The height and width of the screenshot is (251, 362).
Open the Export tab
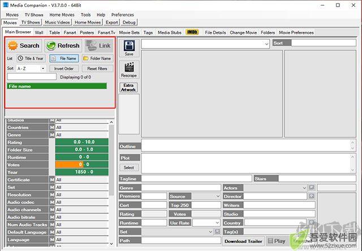pyautogui.click(x=112, y=23)
